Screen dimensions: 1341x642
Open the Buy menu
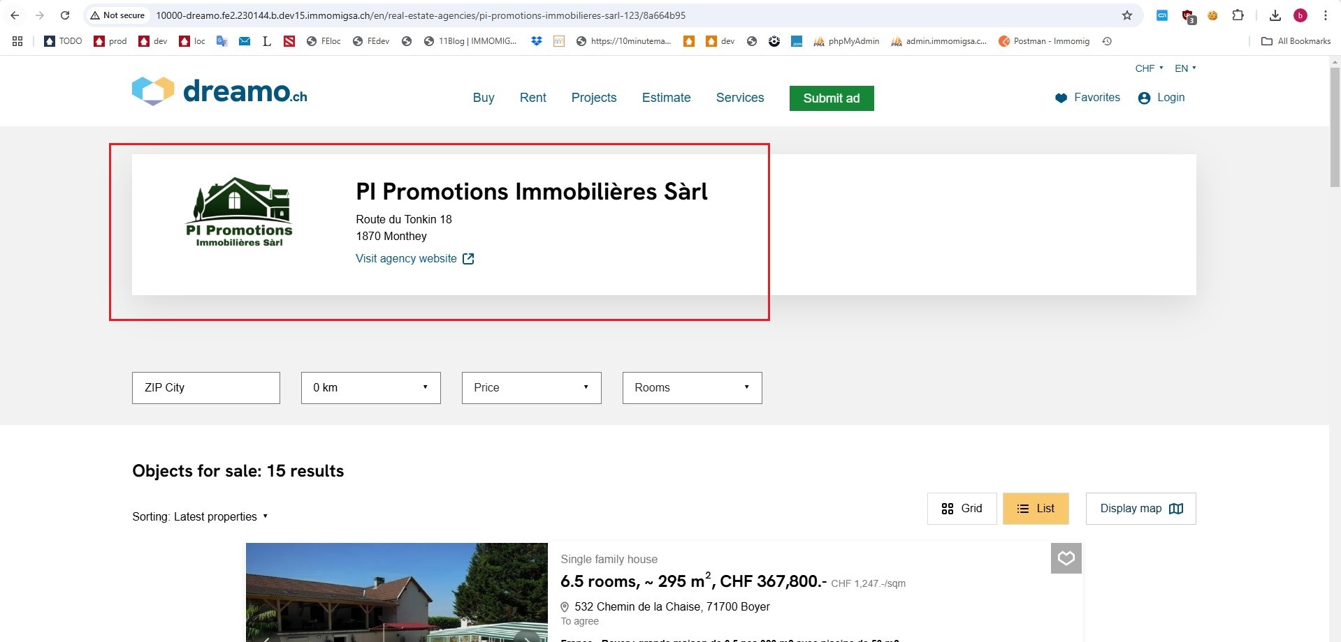pos(484,98)
